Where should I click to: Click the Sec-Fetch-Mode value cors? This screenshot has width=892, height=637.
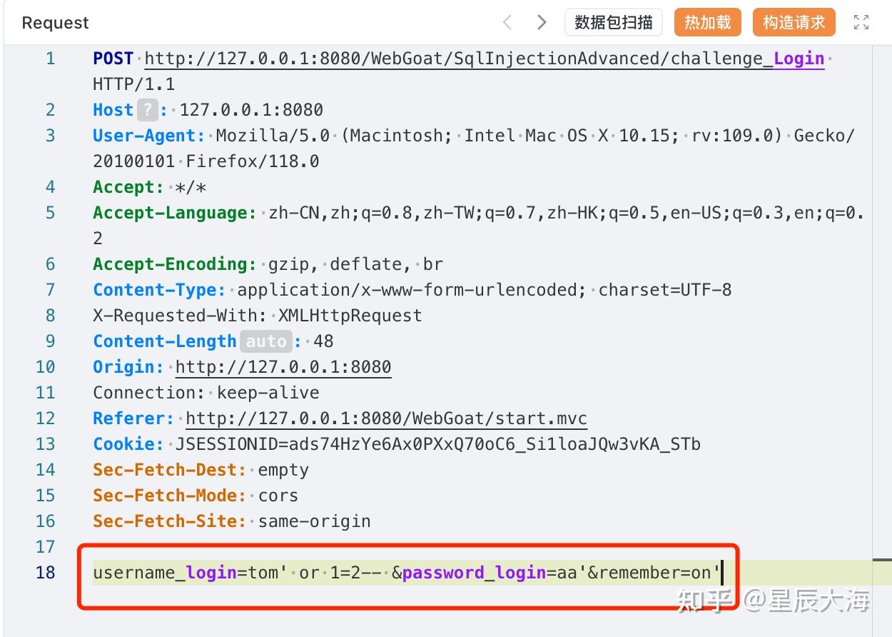tap(278, 496)
